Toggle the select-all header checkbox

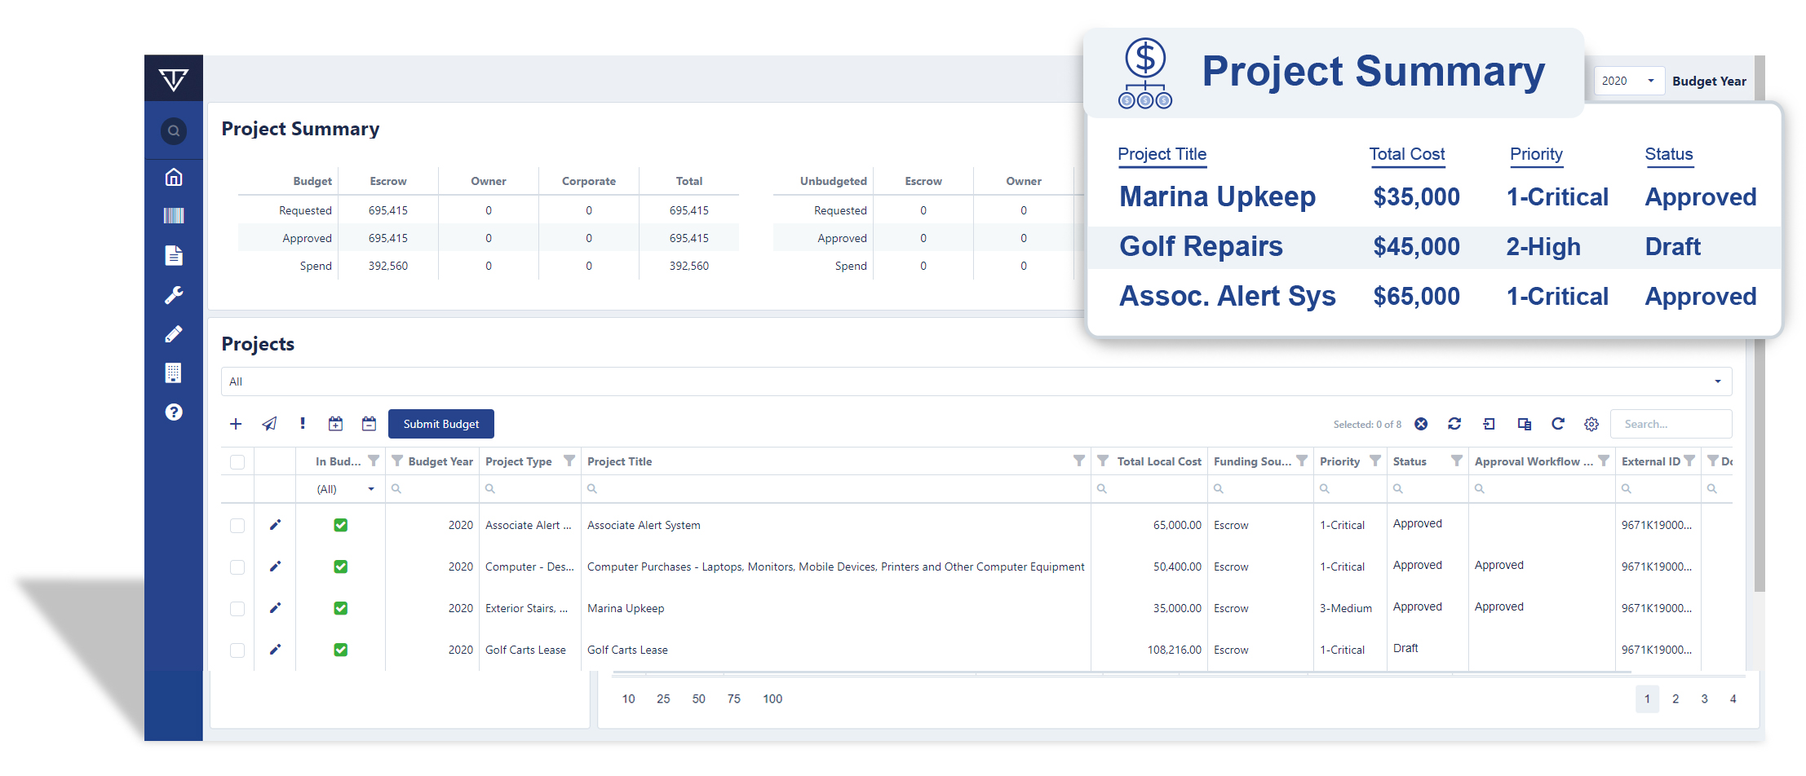[237, 462]
